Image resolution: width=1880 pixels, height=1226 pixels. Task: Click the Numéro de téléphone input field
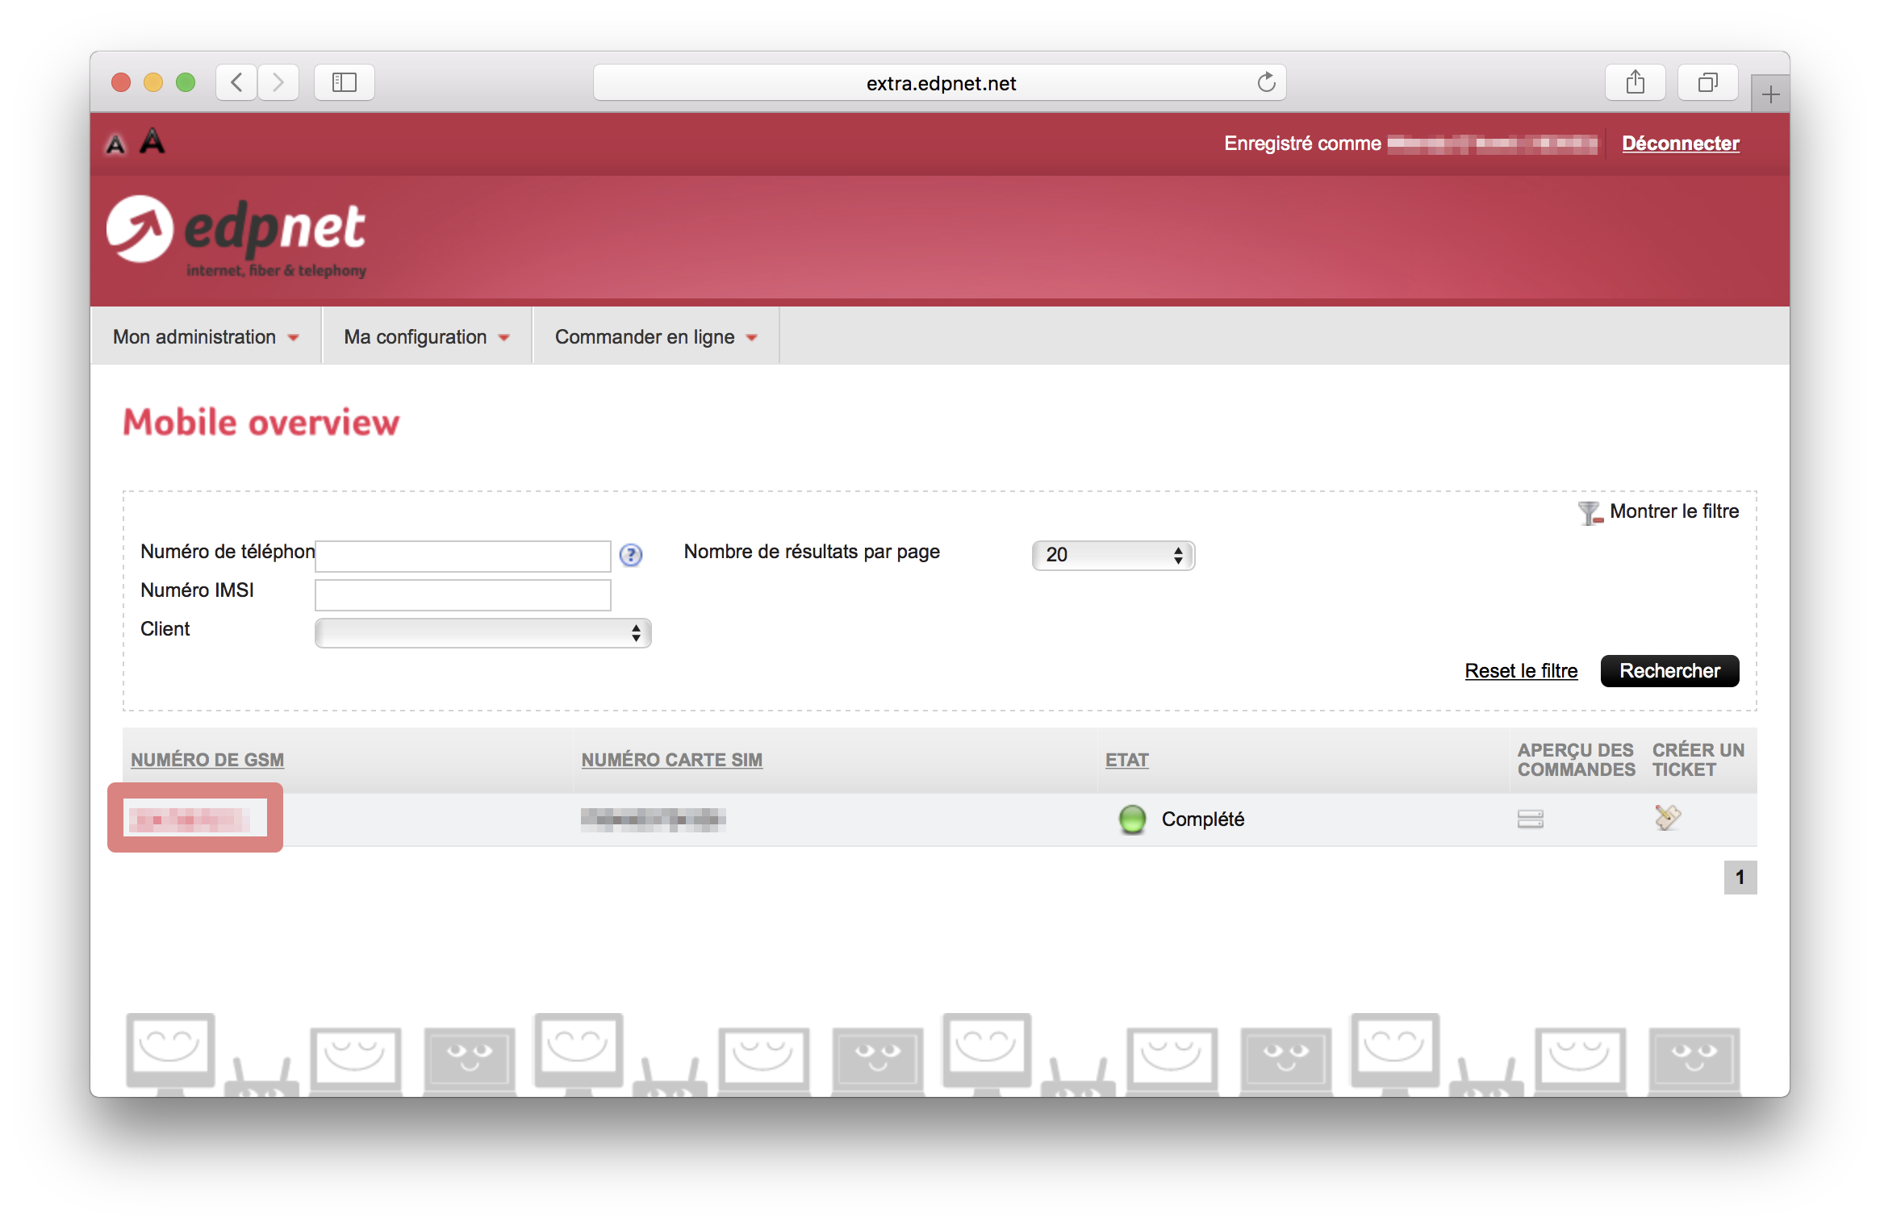coord(465,555)
